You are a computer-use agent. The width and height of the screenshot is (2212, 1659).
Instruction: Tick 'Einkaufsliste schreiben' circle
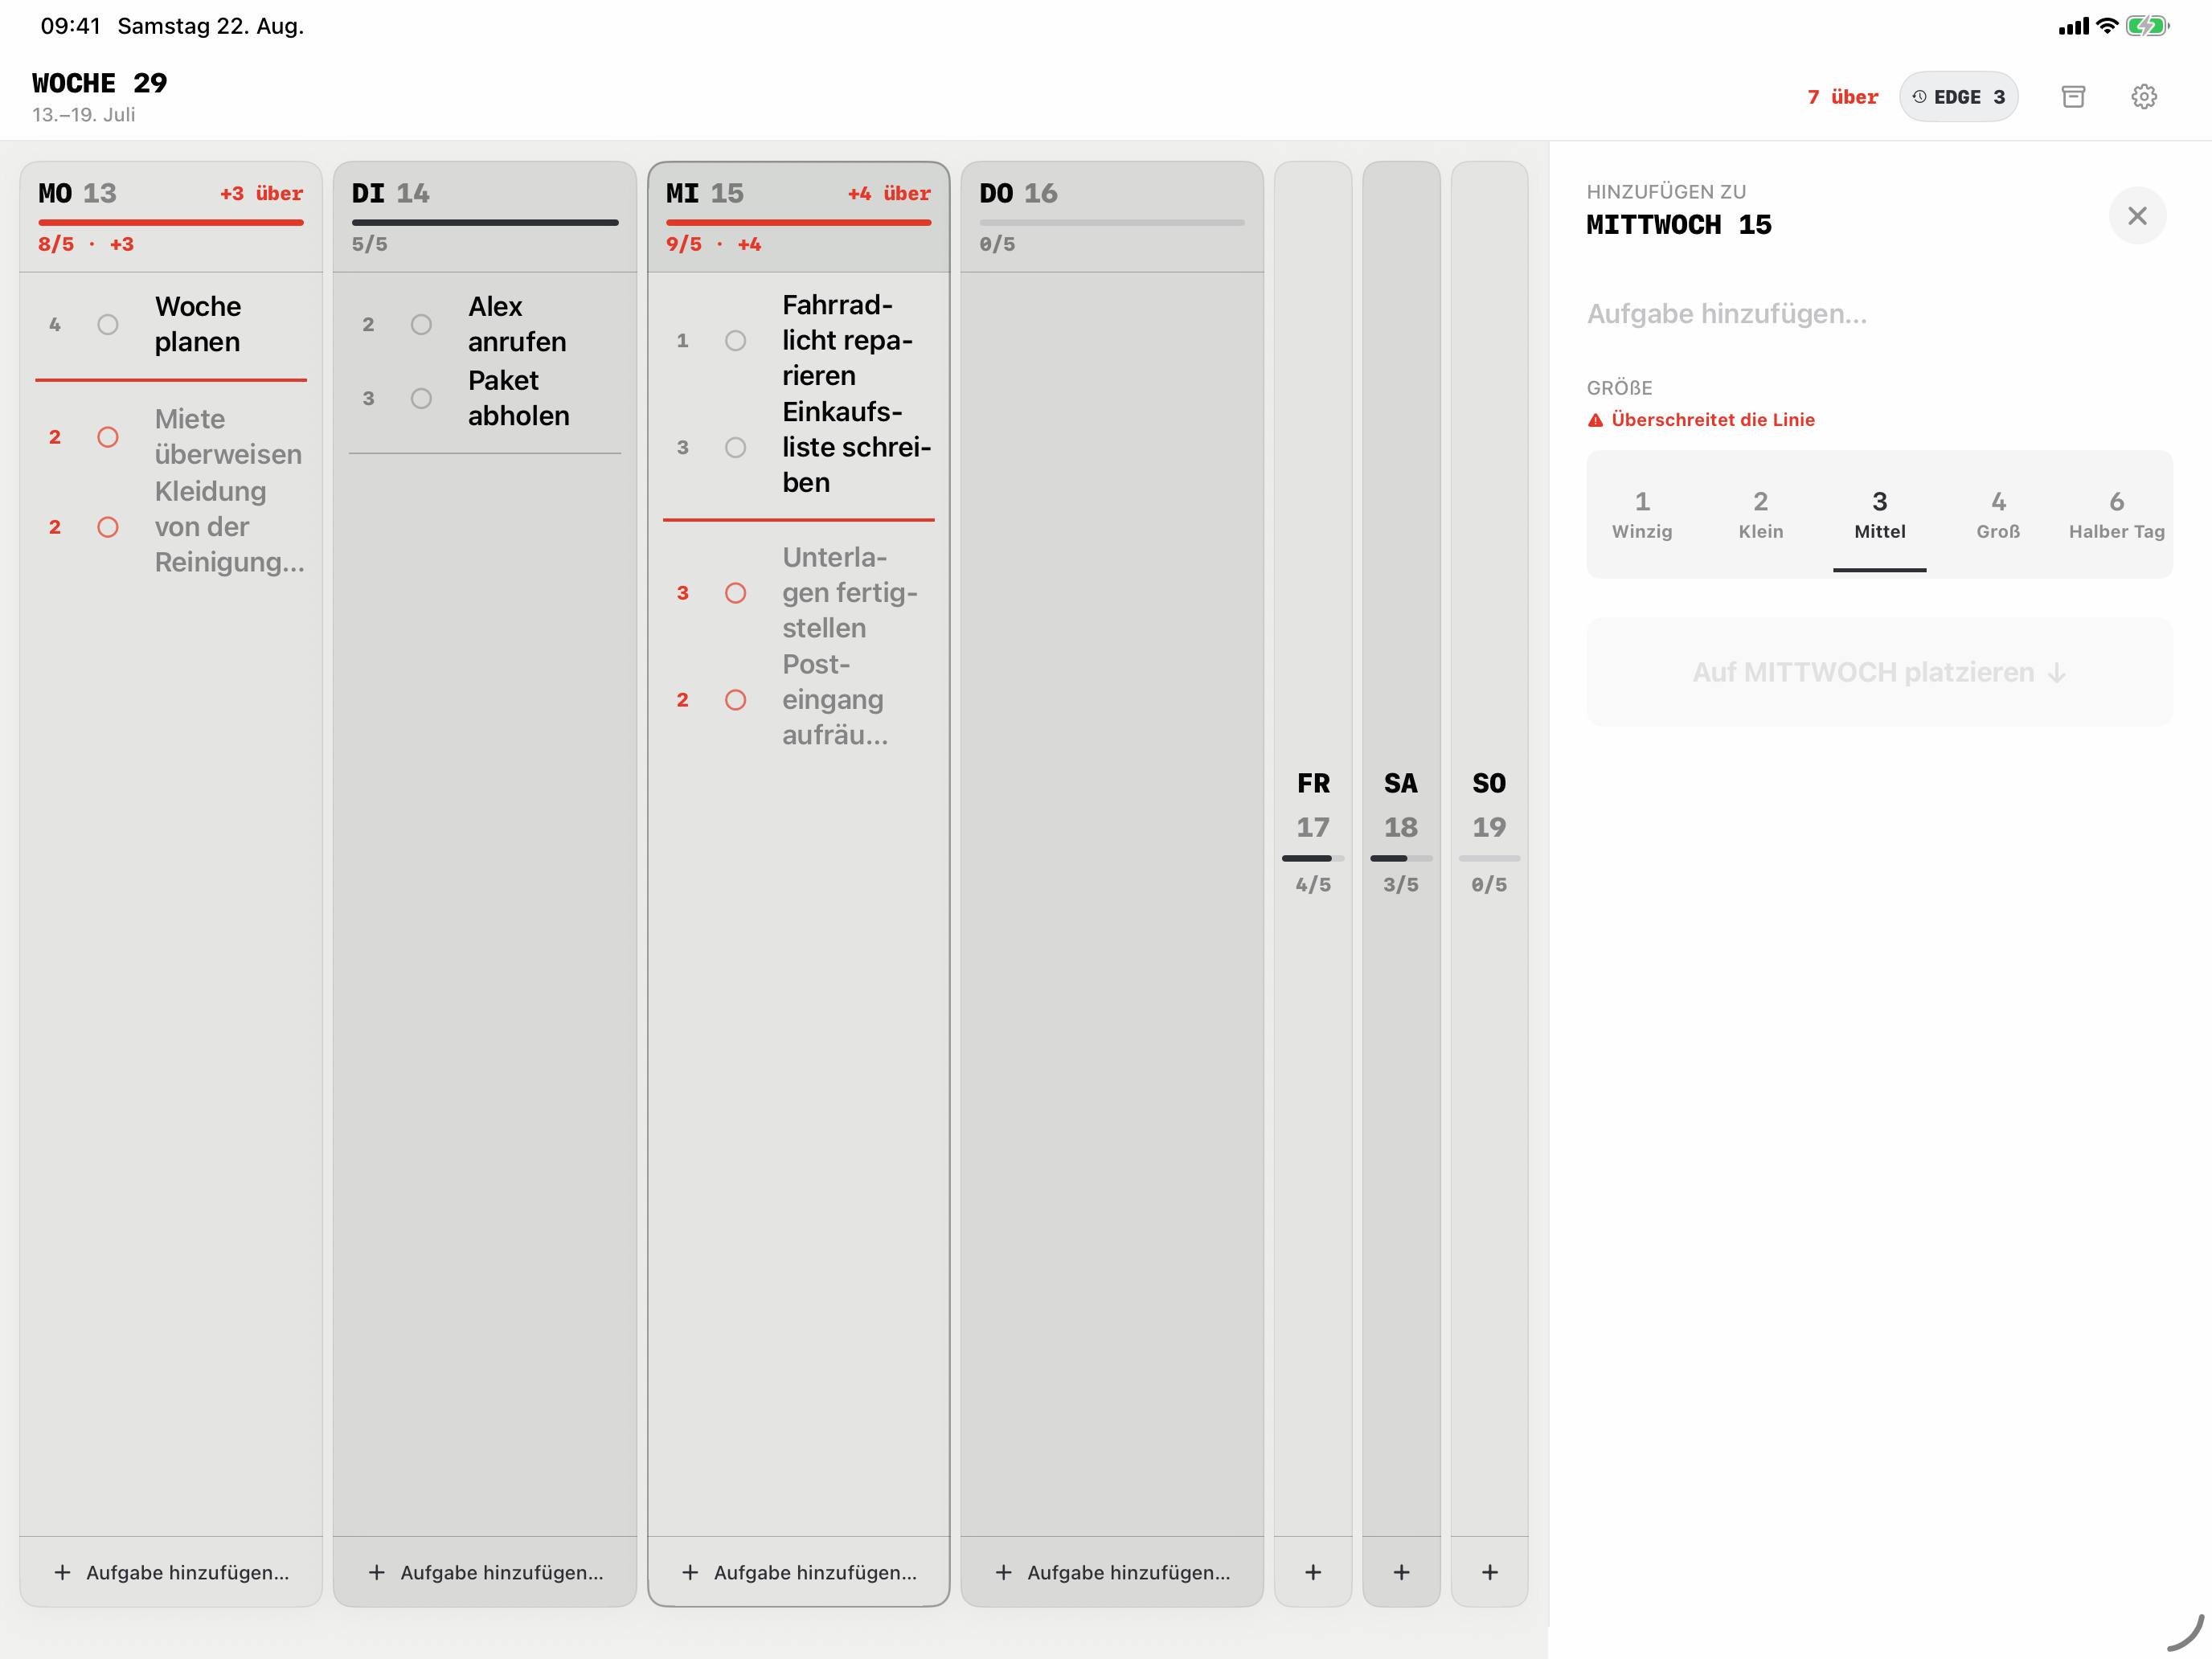[735, 447]
